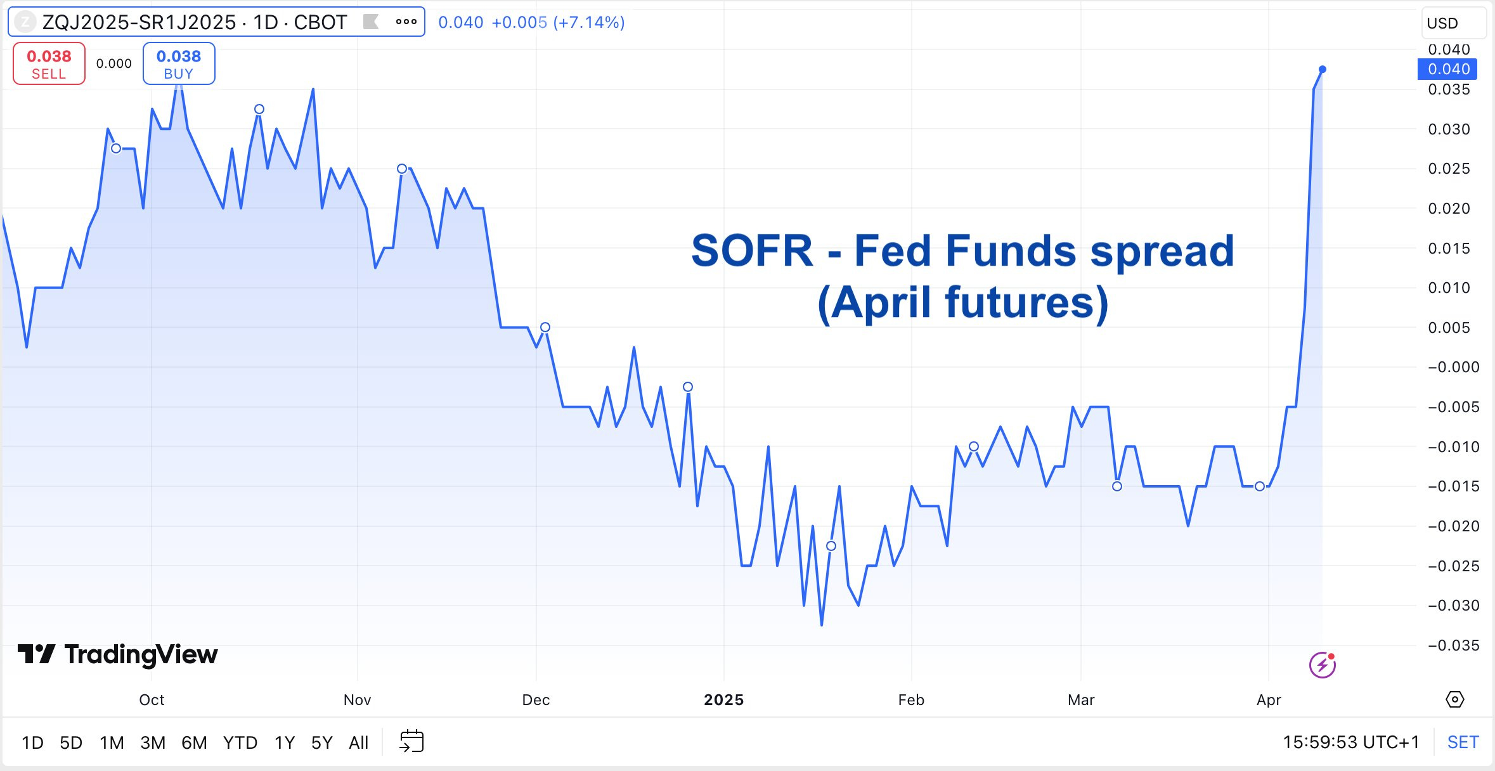The height and width of the screenshot is (771, 1495).
Task: Select the 1M time range
Action: (112, 742)
